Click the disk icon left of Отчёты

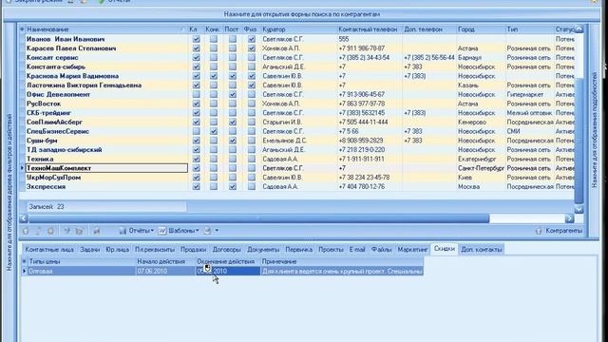pos(96,231)
